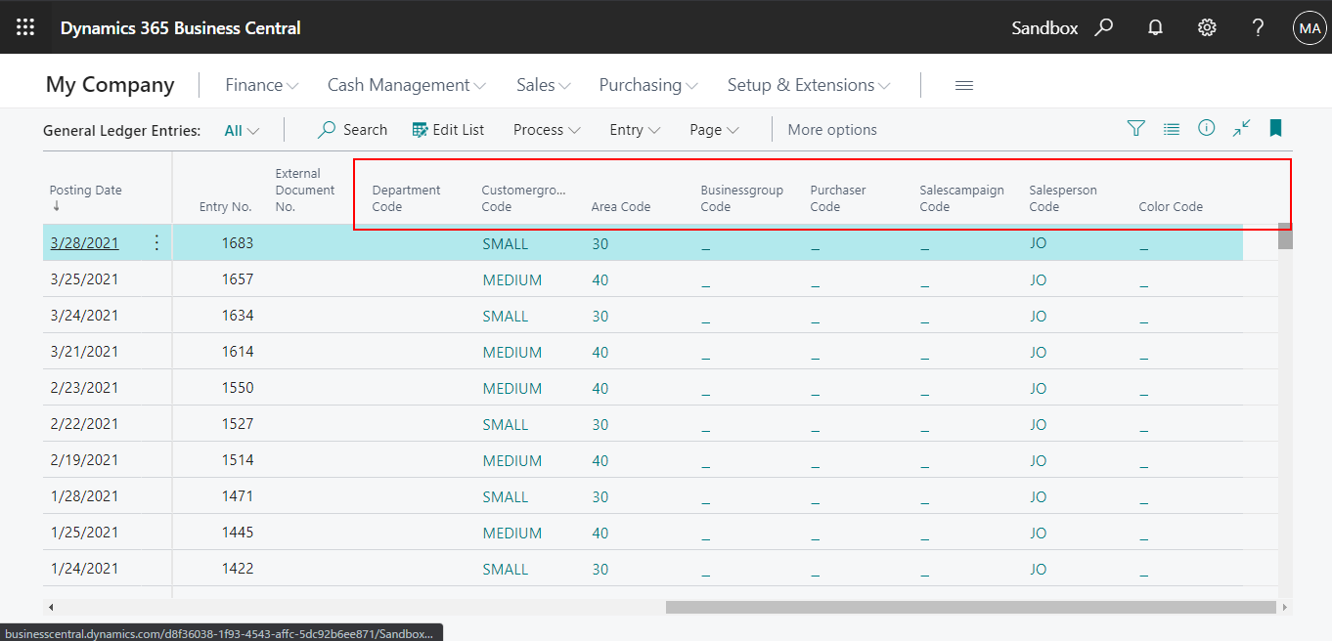Screen dimensions: 1332x641
Task: Expand the Process dropdown
Action: (x=546, y=129)
